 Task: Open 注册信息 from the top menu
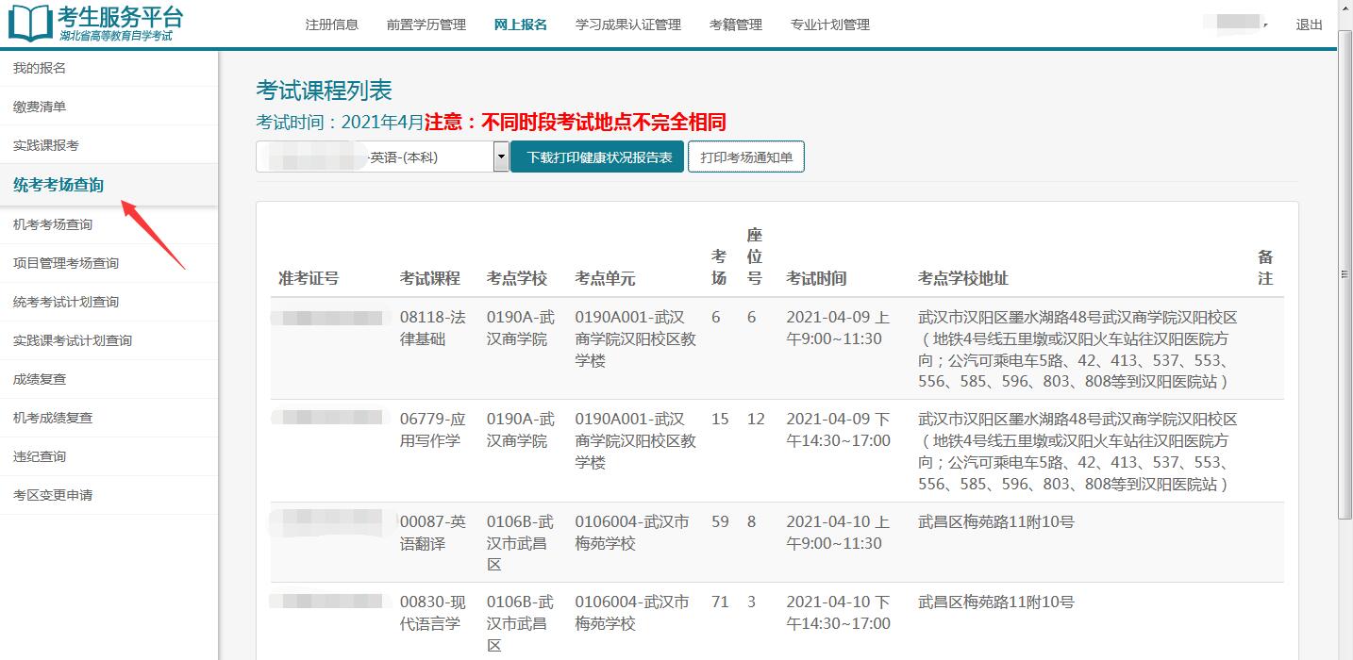coord(331,25)
